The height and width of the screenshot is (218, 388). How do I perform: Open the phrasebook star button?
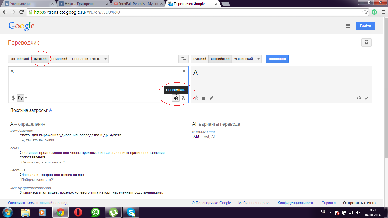pos(366,43)
